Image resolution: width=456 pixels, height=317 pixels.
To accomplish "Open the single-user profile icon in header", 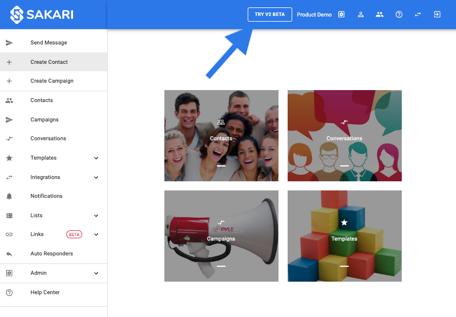I will [x=361, y=14].
